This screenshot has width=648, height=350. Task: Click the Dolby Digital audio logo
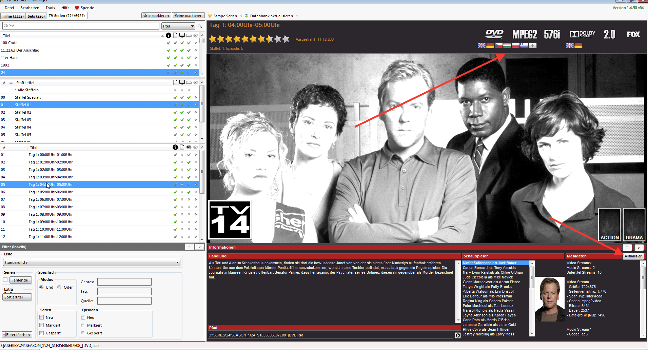click(x=582, y=34)
